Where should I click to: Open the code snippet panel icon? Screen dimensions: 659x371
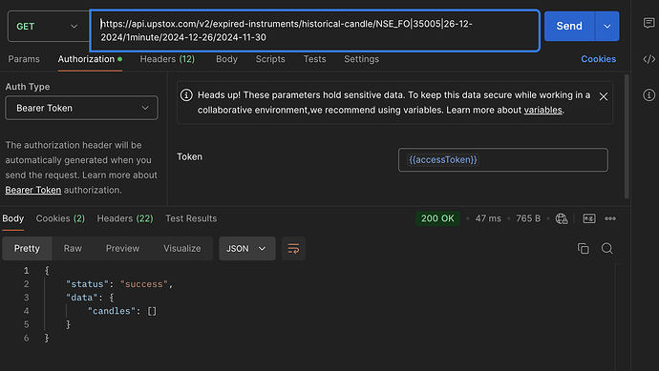point(648,59)
